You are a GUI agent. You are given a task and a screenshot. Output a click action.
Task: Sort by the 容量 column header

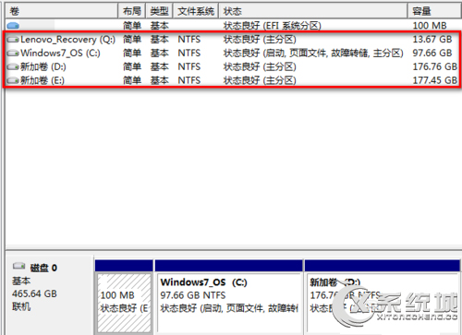434,11
